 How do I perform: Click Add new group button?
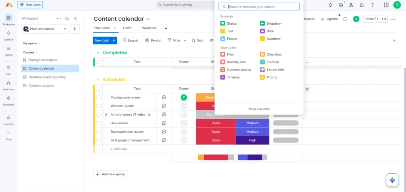(110, 174)
